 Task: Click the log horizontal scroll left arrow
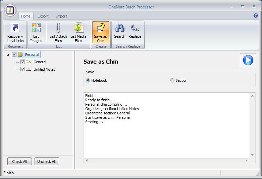point(87,160)
